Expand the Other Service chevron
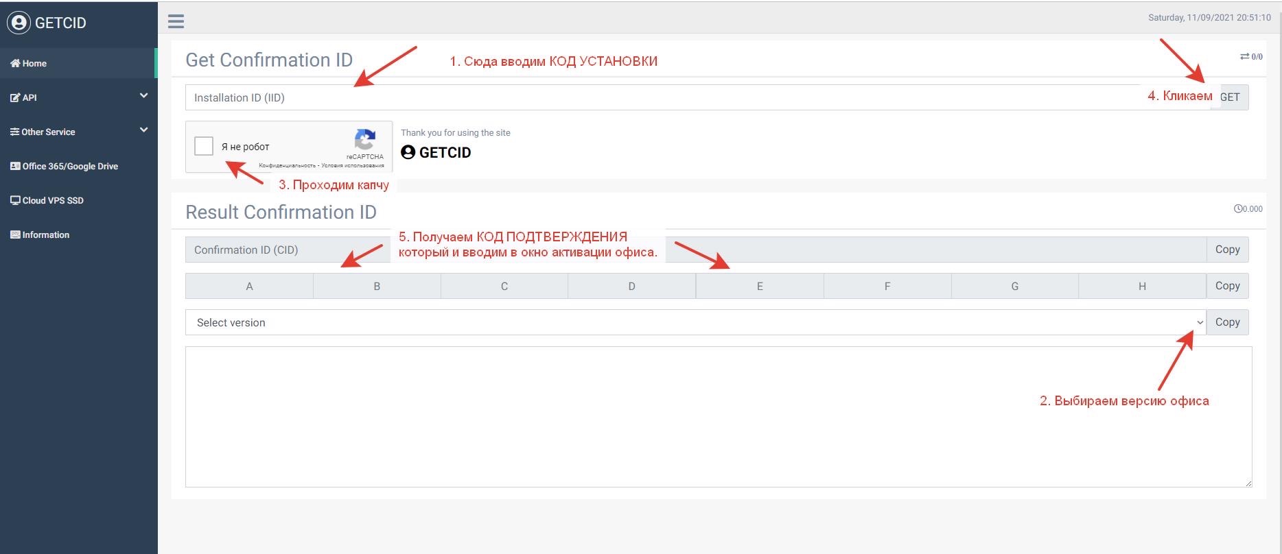This screenshot has width=1282, height=554. (143, 130)
